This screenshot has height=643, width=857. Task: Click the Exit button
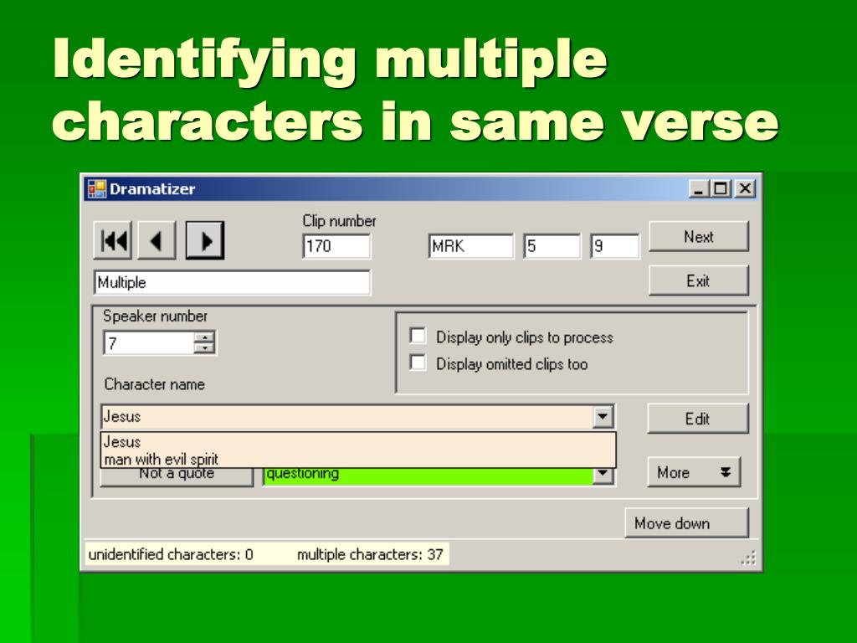tap(699, 281)
